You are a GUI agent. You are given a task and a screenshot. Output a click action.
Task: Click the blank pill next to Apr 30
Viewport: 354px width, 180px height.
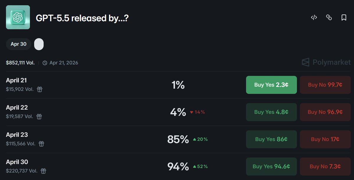click(39, 44)
